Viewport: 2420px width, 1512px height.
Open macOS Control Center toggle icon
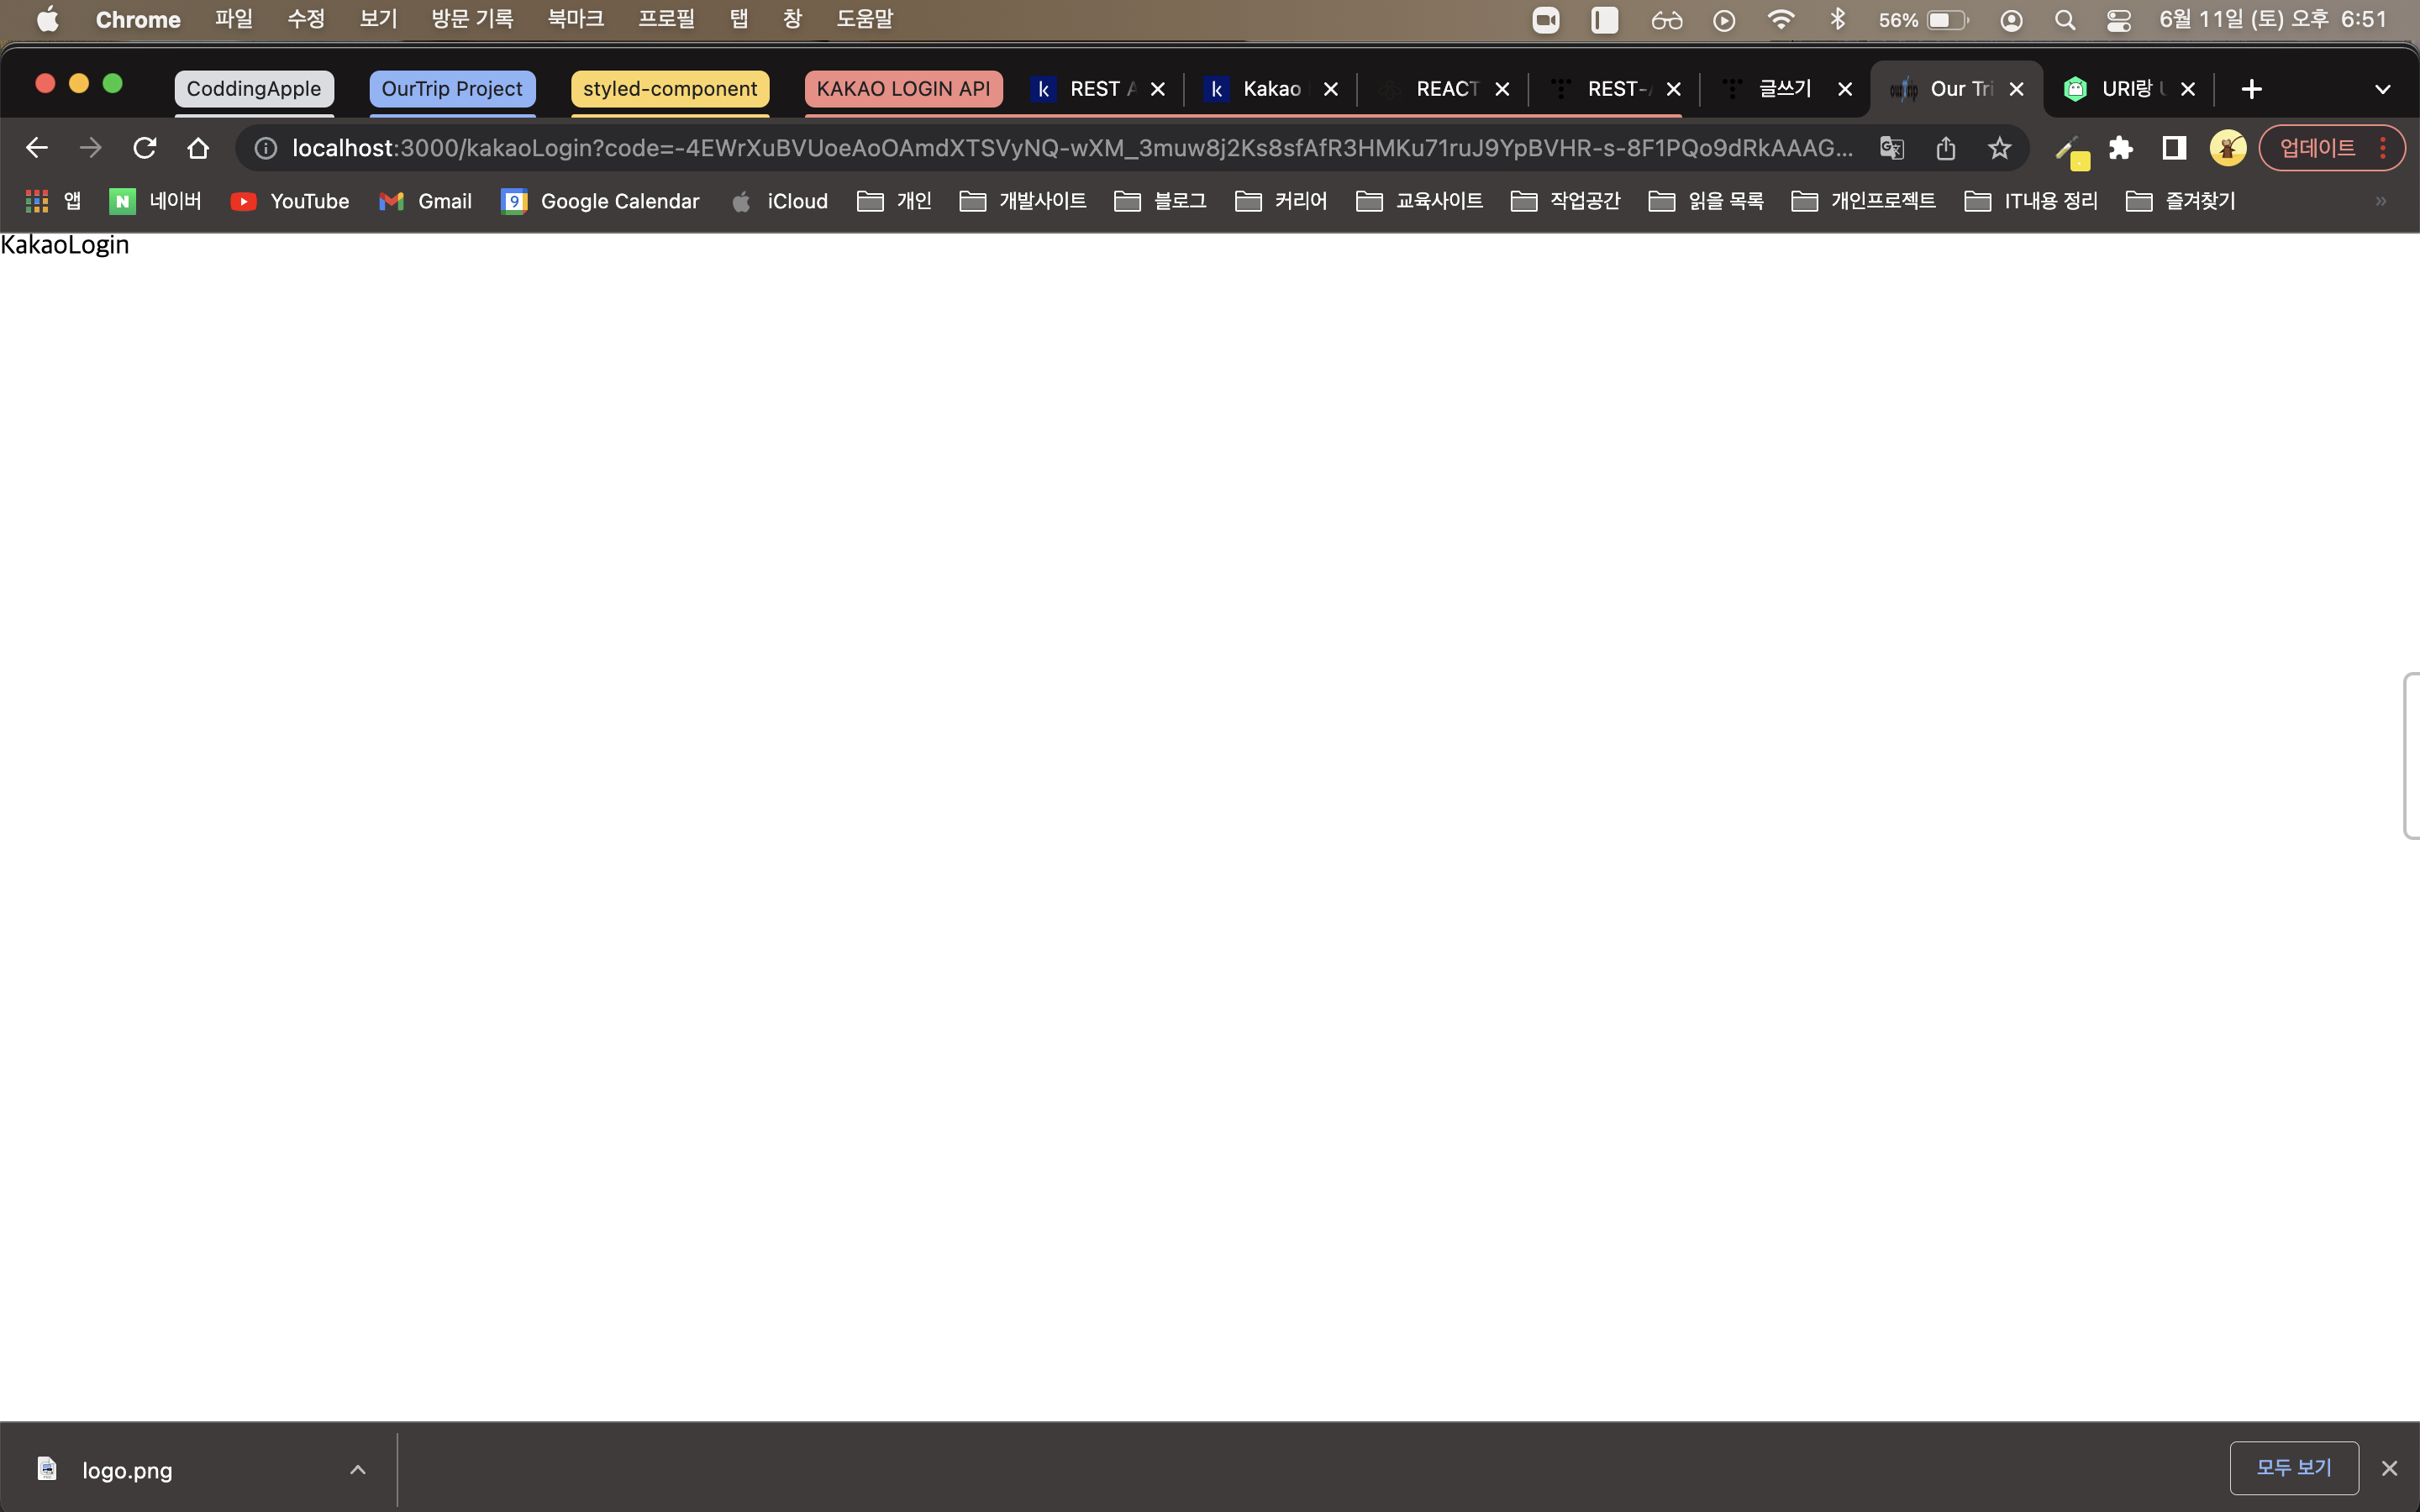[x=2118, y=20]
